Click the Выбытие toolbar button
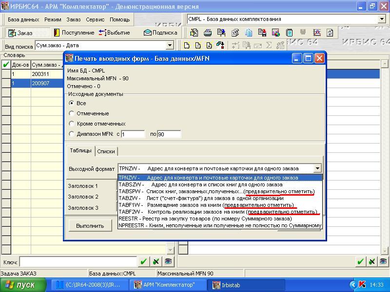Image resolution: width=390 pixels, height=292 pixels. (x=114, y=33)
